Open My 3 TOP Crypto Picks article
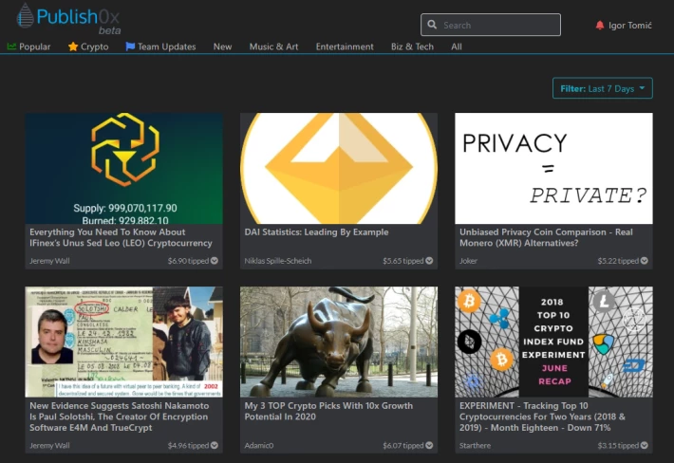The image size is (674, 463). pyautogui.click(x=328, y=411)
